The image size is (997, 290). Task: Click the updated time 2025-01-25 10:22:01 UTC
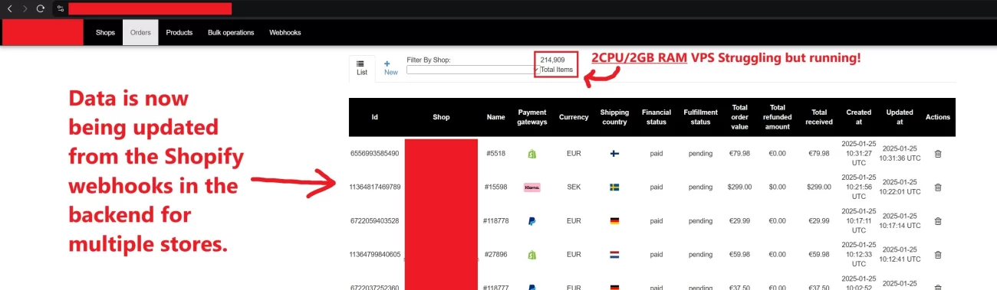(900, 187)
